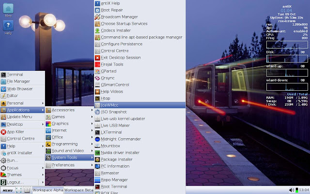310x194 pixels.
Task: Click the Terminal icon in main menu
Action: [x=3, y=75]
